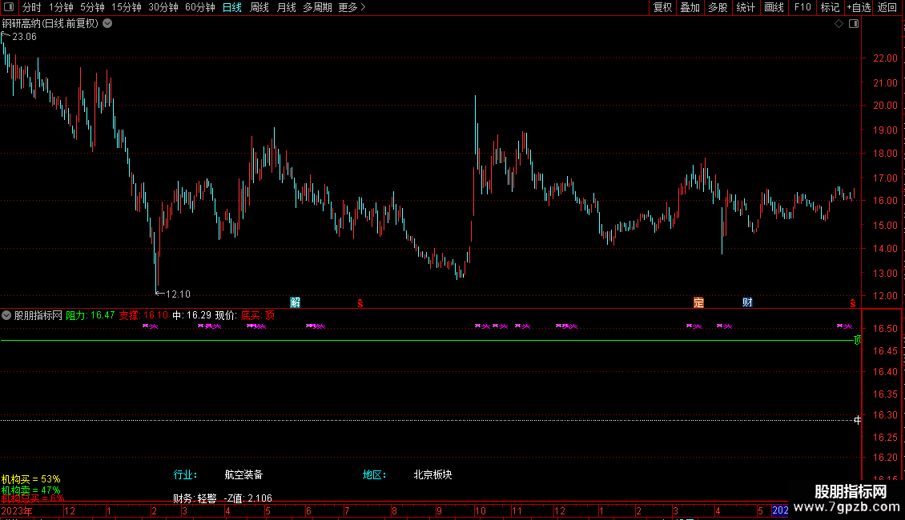Open F10 company information

tap(802, 7)
